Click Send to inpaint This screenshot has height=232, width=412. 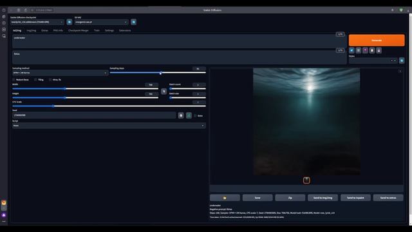[x=355, y=198]
